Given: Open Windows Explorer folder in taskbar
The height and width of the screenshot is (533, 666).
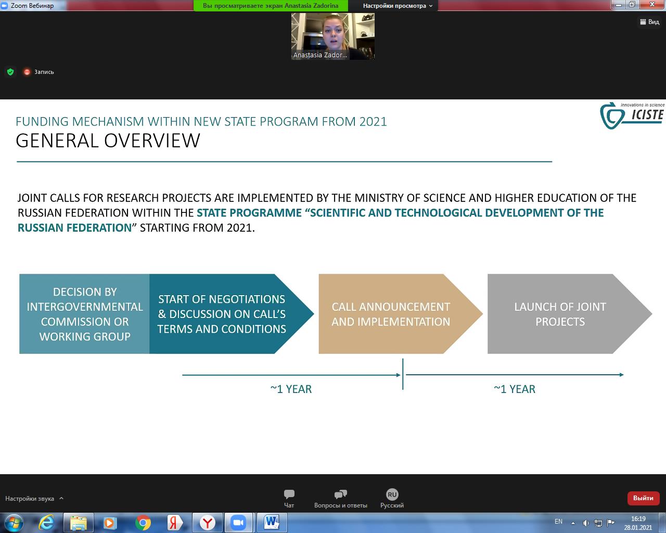Looking at the screenshot, I should pos(78,522).
